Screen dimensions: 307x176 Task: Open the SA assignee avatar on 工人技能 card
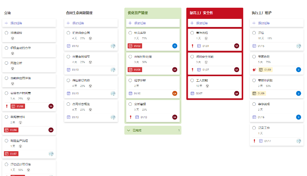237,94
